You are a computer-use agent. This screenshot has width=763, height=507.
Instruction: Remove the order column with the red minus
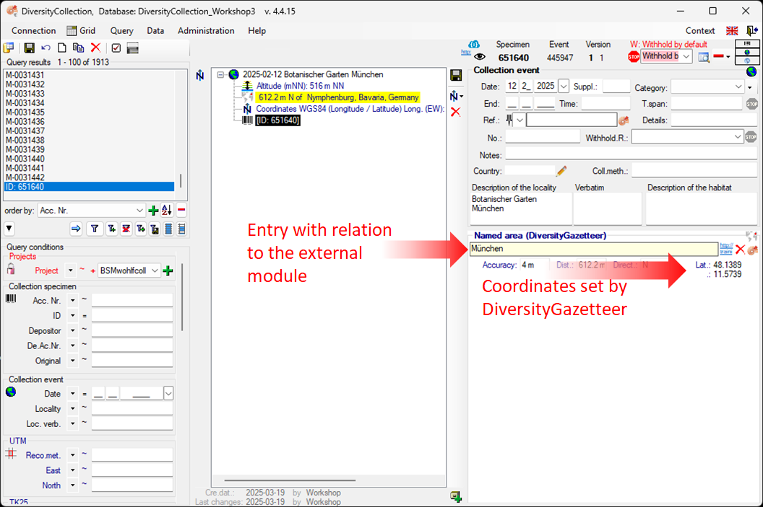coord(181,211)
